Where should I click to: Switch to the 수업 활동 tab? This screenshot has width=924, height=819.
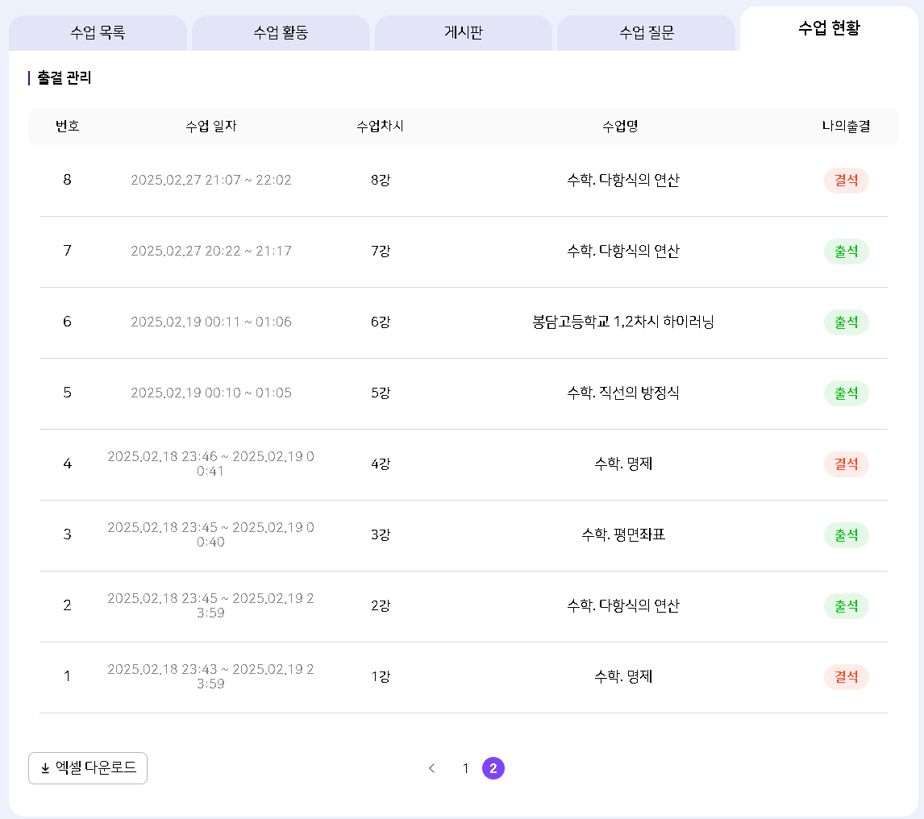click(x=281, y=33)
